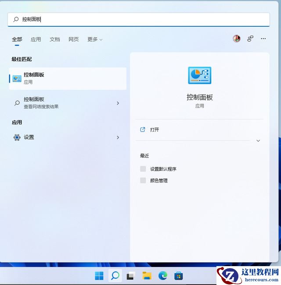Switch to the 文档 tab
This screenshot has height=285, width=281.
coord(54,39)
